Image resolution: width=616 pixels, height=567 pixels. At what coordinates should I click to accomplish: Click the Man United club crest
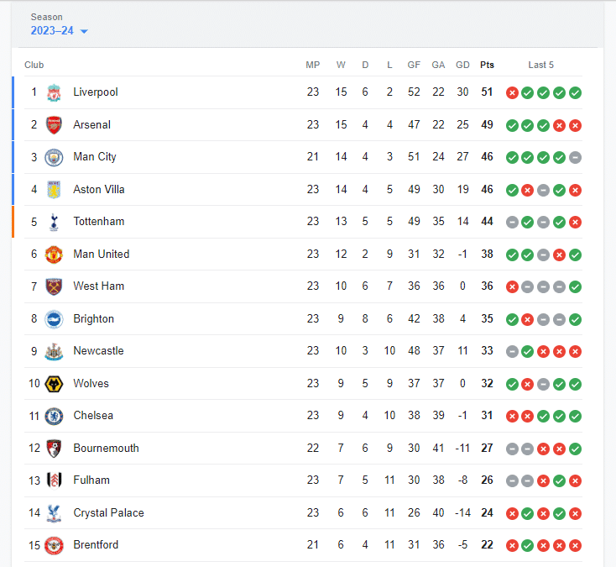click(x=54, y=255)
